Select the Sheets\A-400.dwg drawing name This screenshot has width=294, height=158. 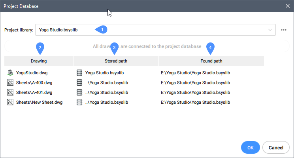click(x=34, y=83)
